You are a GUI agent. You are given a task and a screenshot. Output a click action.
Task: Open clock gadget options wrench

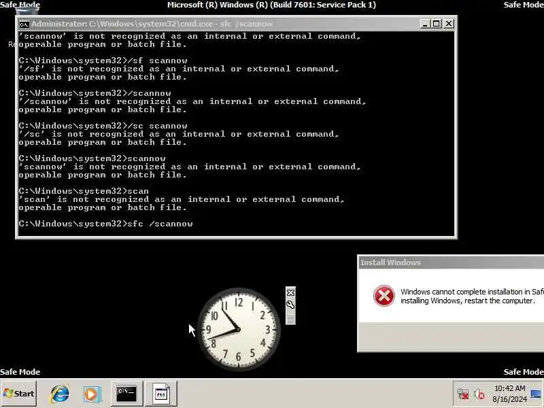tap(290, 305)
